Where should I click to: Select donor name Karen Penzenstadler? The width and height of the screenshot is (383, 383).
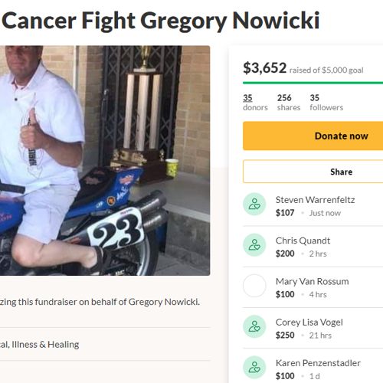[318, 363]
